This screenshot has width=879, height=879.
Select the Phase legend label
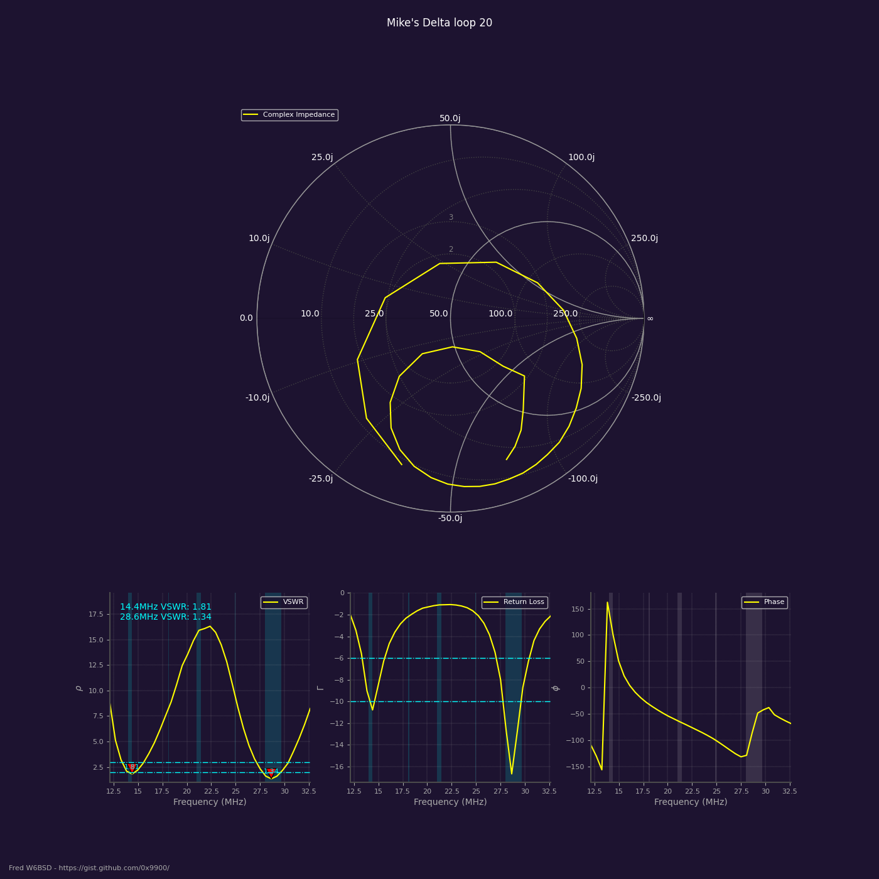coord(774,602)
